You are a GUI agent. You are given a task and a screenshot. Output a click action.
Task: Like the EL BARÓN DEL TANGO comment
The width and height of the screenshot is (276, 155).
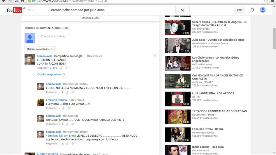(61, 68)
